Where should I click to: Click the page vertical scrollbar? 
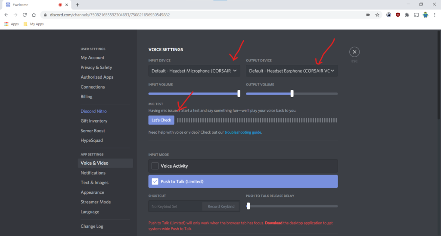(x=439, y=75)
